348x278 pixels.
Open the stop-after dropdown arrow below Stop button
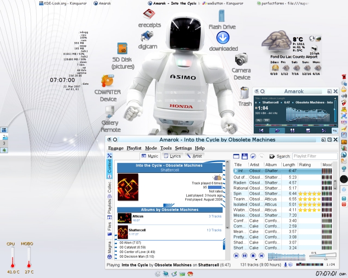tap(256, 259)
